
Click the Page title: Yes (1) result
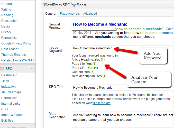pyautogui.click(x=84, y=64)
